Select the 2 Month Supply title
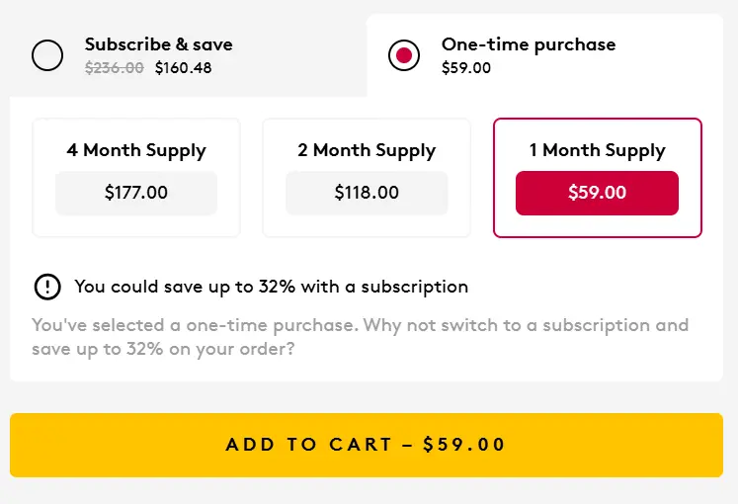 tap(367, 150)
